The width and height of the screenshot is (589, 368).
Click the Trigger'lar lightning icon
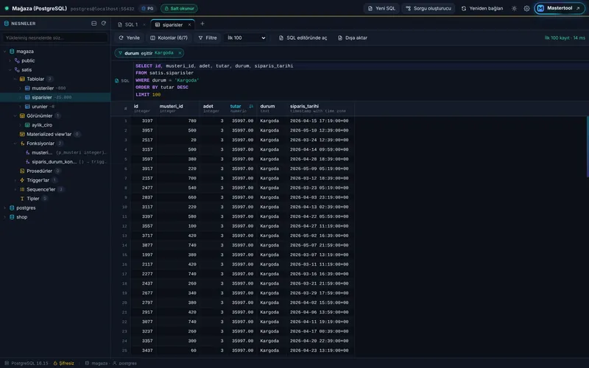[x=22, y=180]
